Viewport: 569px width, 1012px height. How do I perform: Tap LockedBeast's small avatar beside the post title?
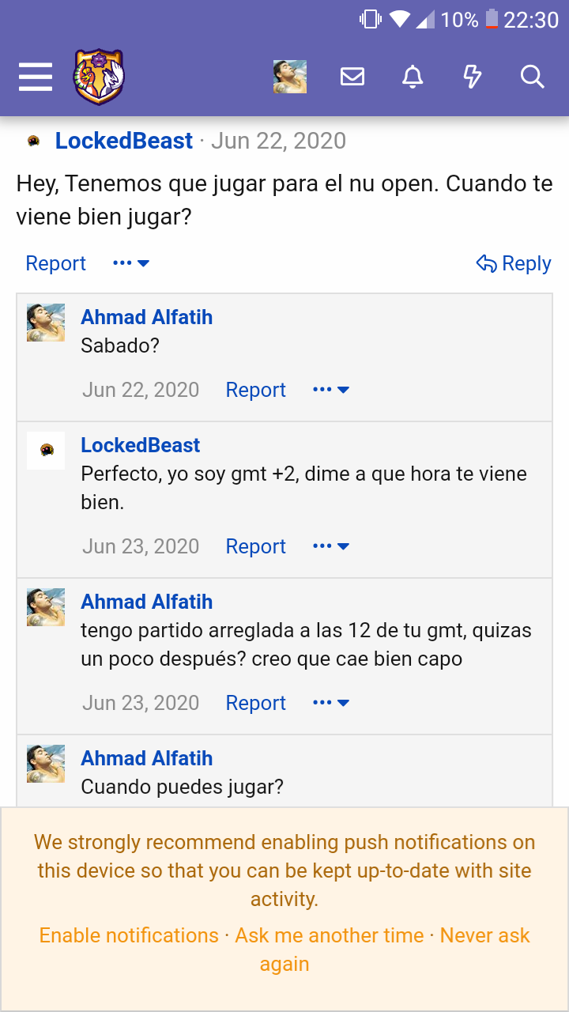(x=33, y=141)
